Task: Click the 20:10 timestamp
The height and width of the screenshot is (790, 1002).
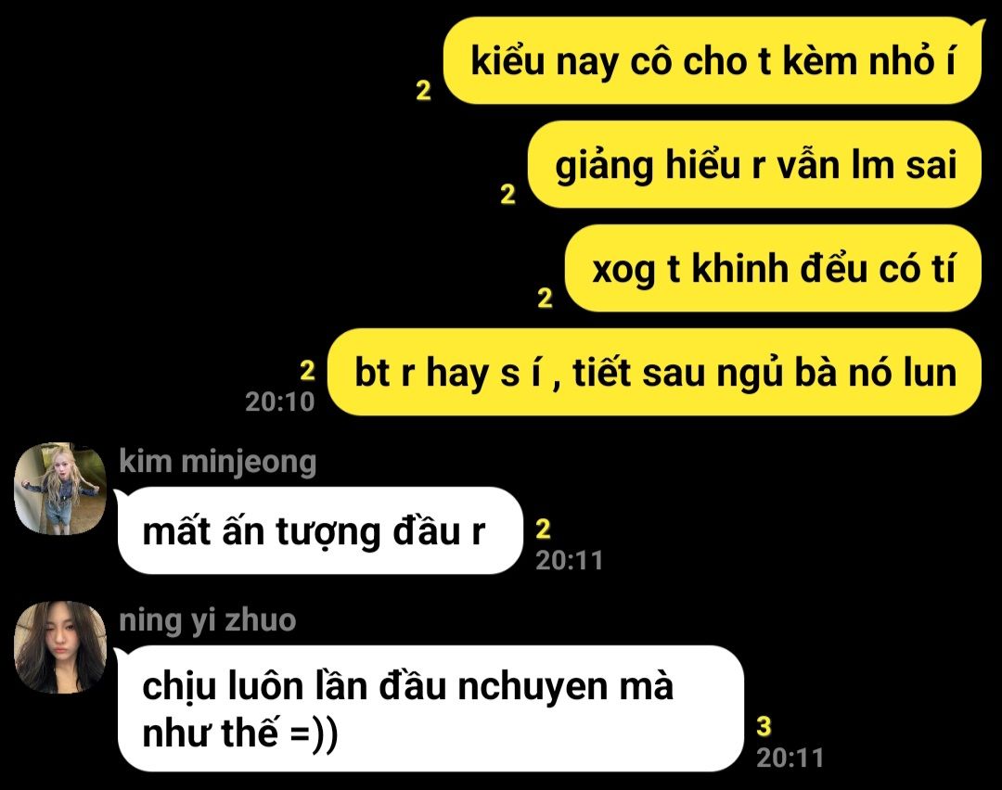Action: pos(280,401)
